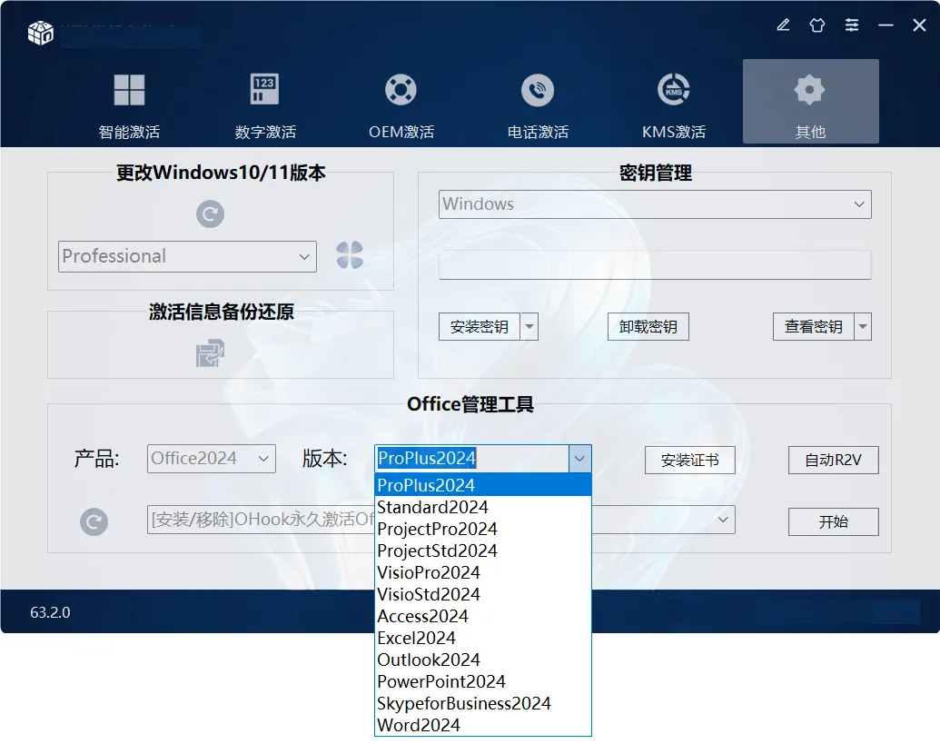The width and height of the screenshot is (940, 744).
Task: Collapse the ProPlus2024 version dropdown arrow
Action: (x=579, y=459)
